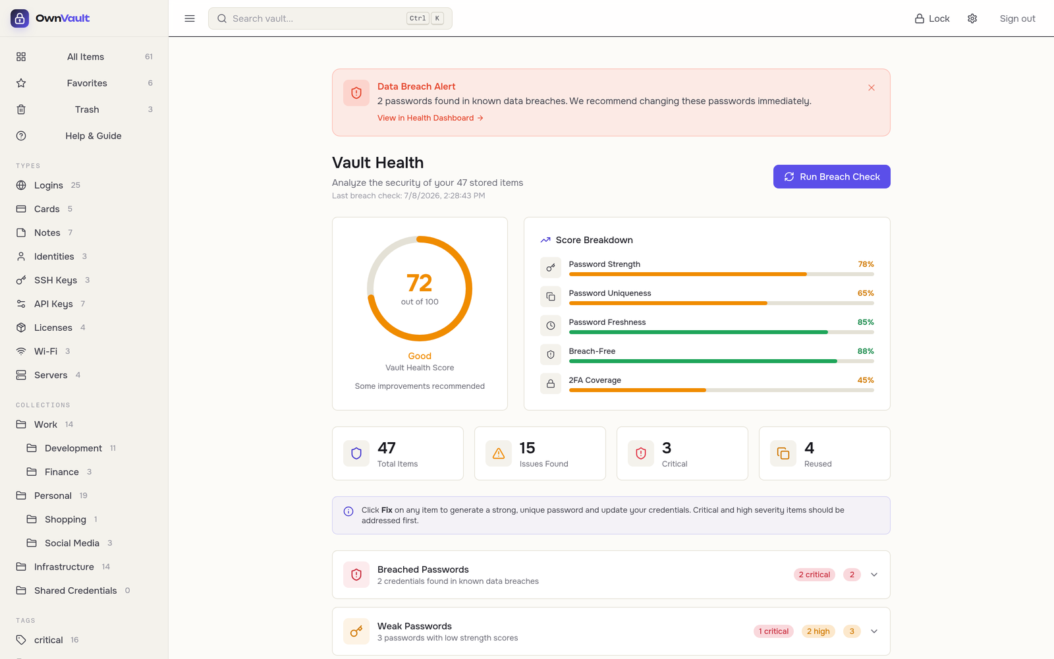Click the info icon in the Fix tip banner

(x=348, y=511)
